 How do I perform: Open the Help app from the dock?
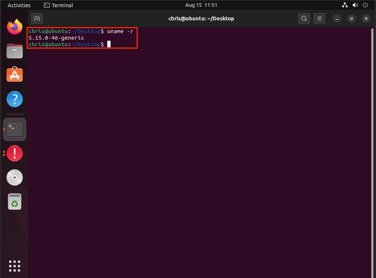(15, 99)
